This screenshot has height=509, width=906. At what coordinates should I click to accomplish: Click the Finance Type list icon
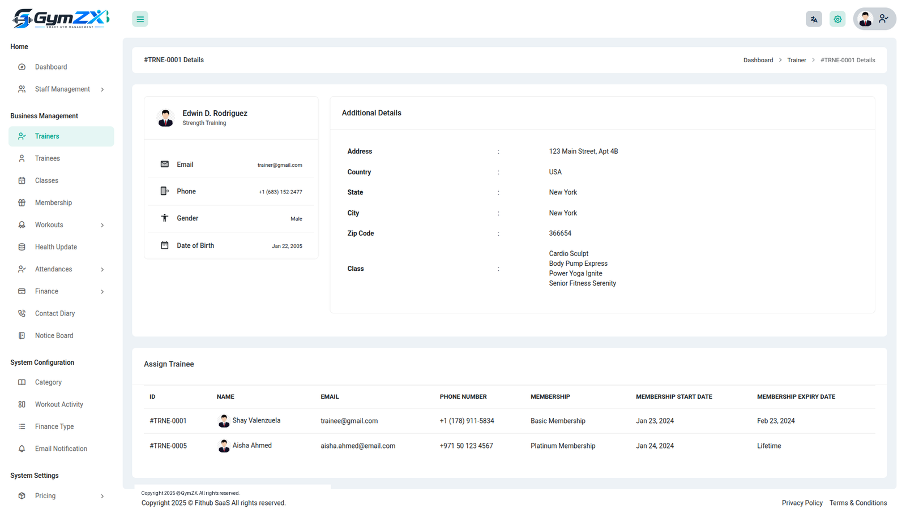(x=22, y=426)
